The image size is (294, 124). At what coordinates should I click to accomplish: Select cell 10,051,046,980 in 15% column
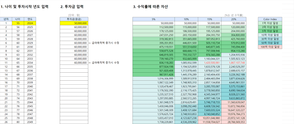[210, 118]
